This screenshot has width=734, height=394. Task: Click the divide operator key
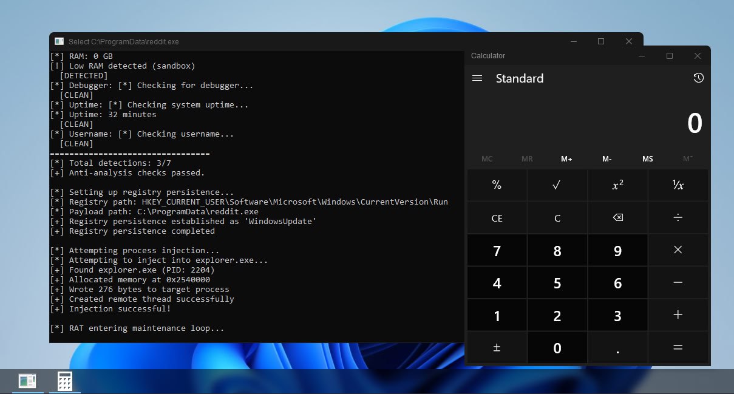pyautogui.click(x=678, y=218)
